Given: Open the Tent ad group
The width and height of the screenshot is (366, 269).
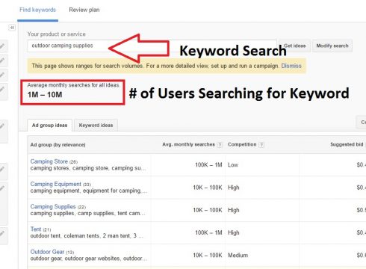Looking at the screenshot, I should 36,229.
